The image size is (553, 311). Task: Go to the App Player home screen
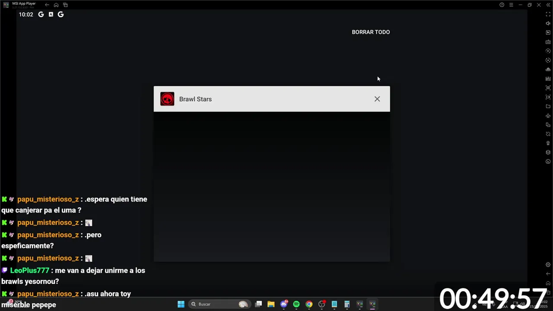(56, 5)
